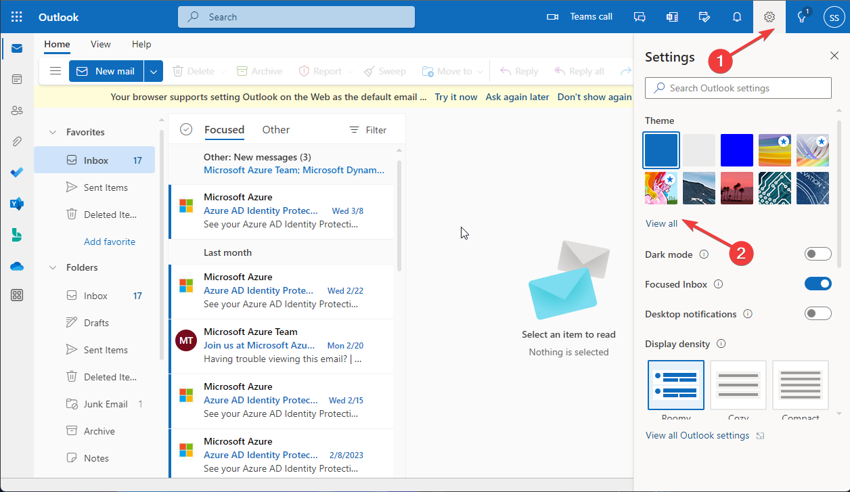Collapse the Favorites section
850x492 pixels.
52,133
